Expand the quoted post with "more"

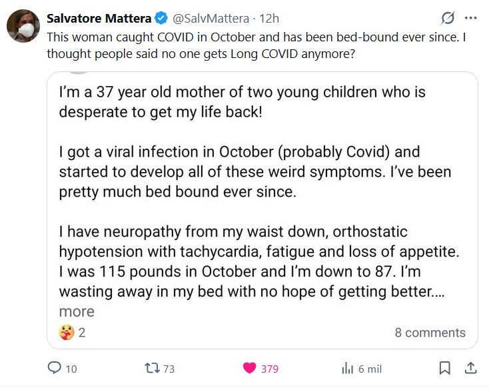[77, 311]
